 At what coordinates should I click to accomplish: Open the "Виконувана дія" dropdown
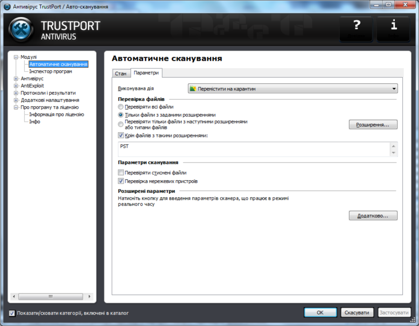pyautogui.click(x=393, y=88)
